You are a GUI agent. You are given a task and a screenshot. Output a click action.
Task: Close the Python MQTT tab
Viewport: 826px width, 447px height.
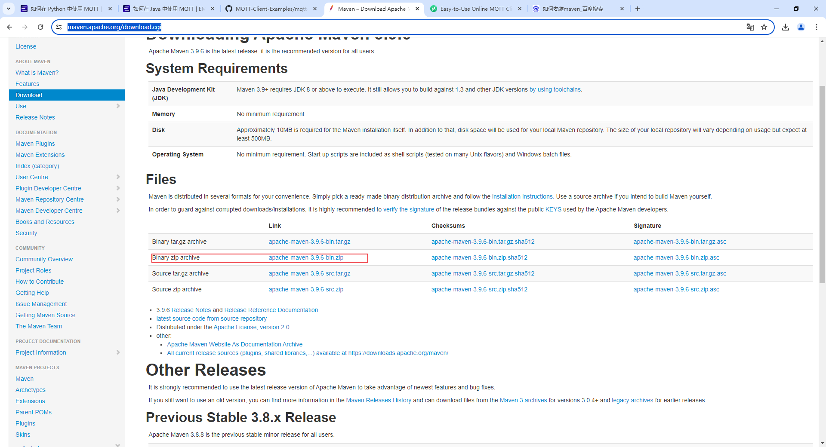(x=110, y=9)
